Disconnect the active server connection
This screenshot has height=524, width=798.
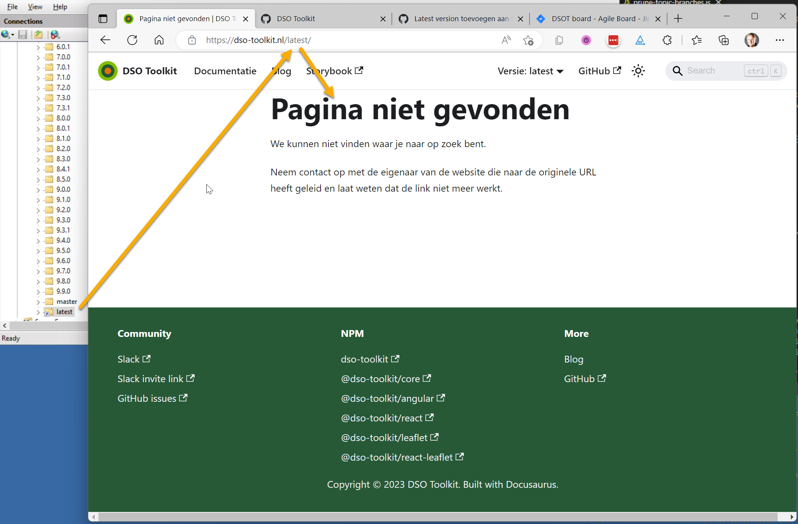pos(55,34)
